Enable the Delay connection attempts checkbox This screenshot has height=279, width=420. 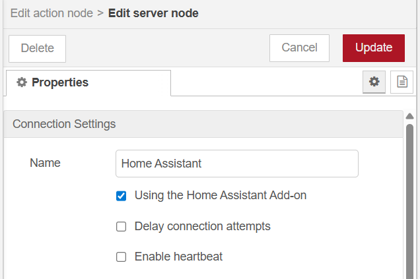(x=122, y=227)
